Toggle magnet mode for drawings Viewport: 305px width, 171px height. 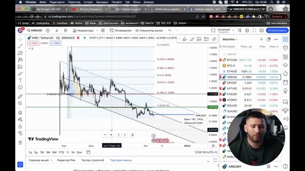[20, 113]
